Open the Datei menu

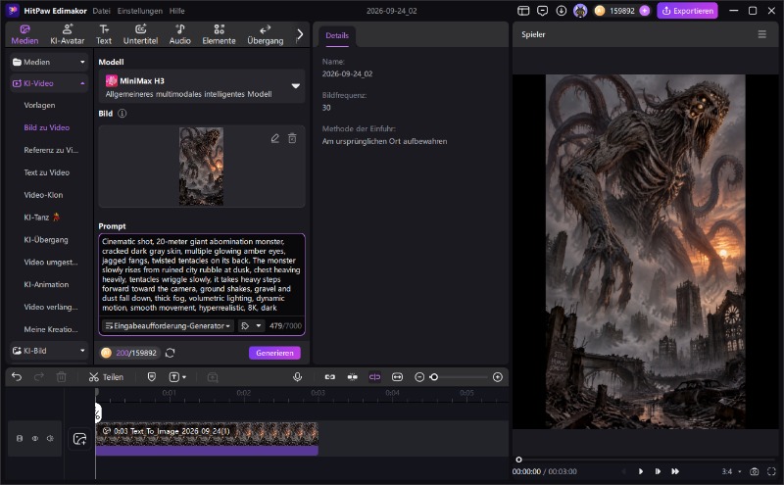pos(102,11)
